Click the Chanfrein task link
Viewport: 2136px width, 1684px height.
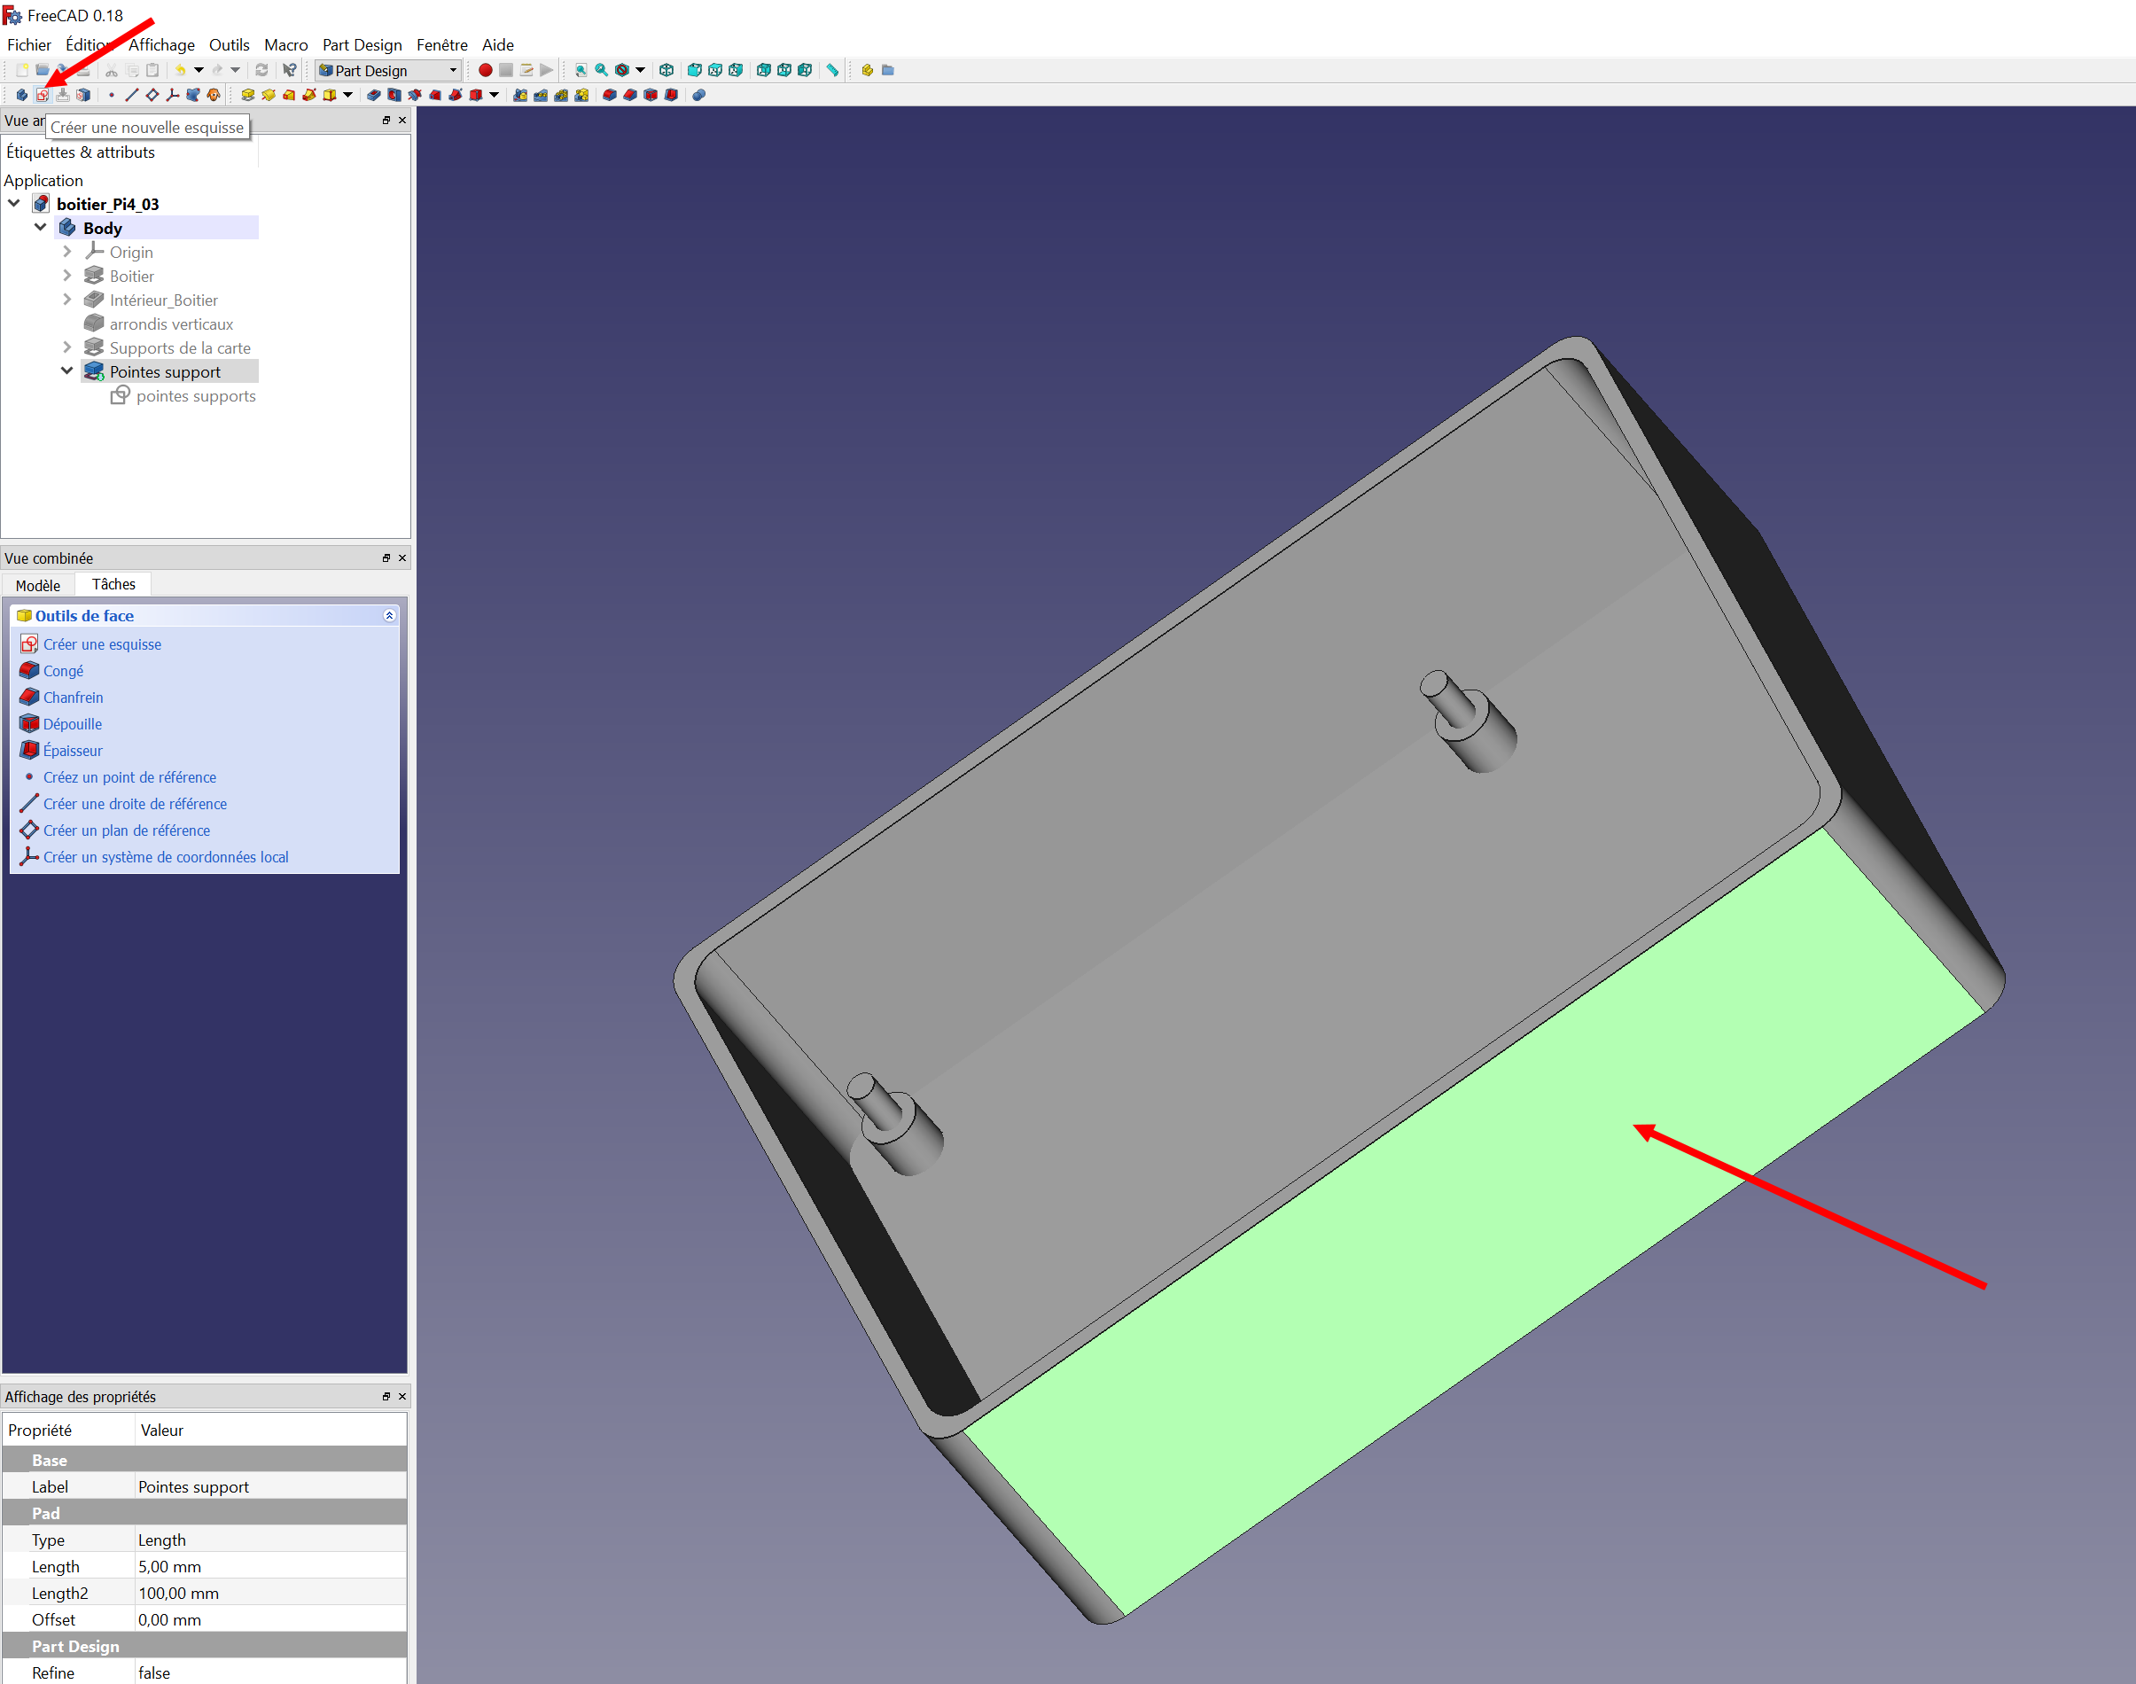pos(73,697)
